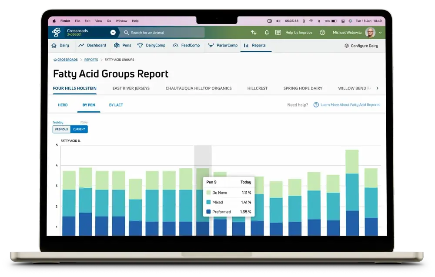Click the Preformed dark blue legend swatch
This screenshot has height=277, width=435.
click(x=209, y=212)
